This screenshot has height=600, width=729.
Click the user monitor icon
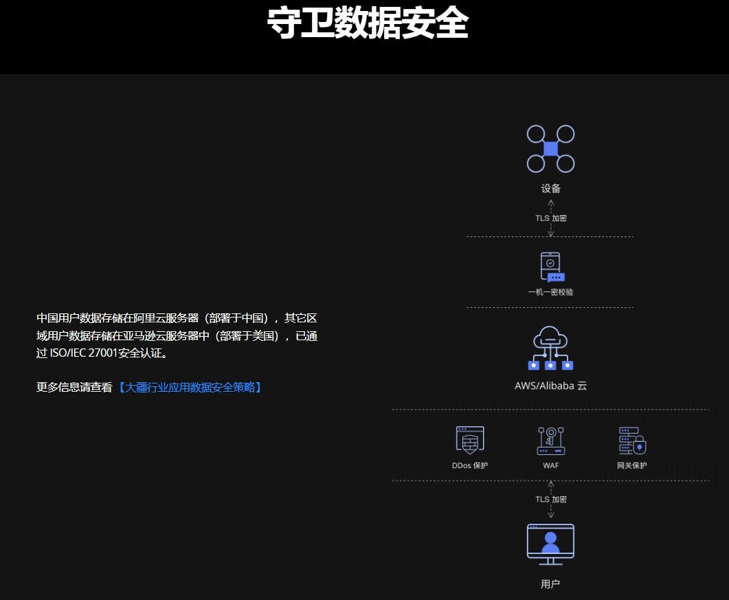[x=550, y=544]
